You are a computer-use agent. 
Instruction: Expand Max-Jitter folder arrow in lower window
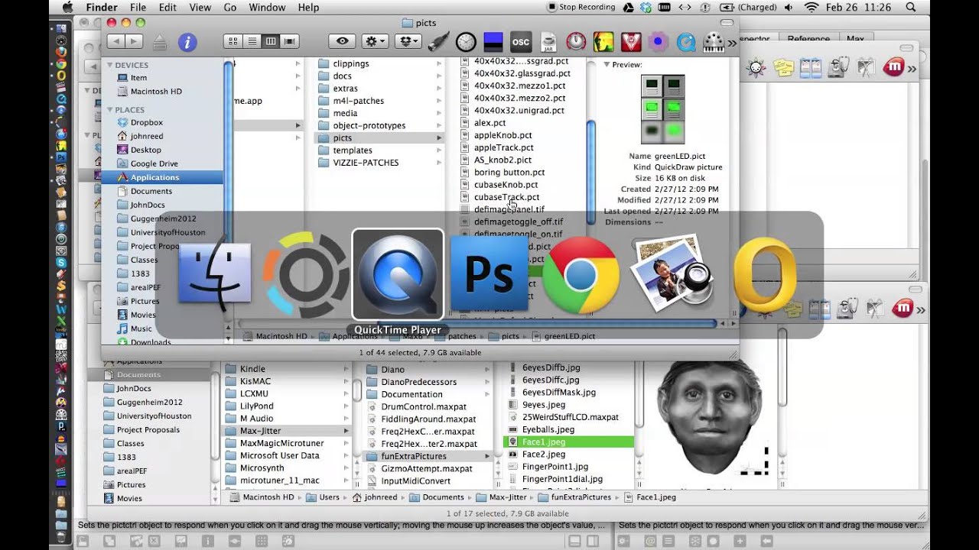tap(346, 432)
